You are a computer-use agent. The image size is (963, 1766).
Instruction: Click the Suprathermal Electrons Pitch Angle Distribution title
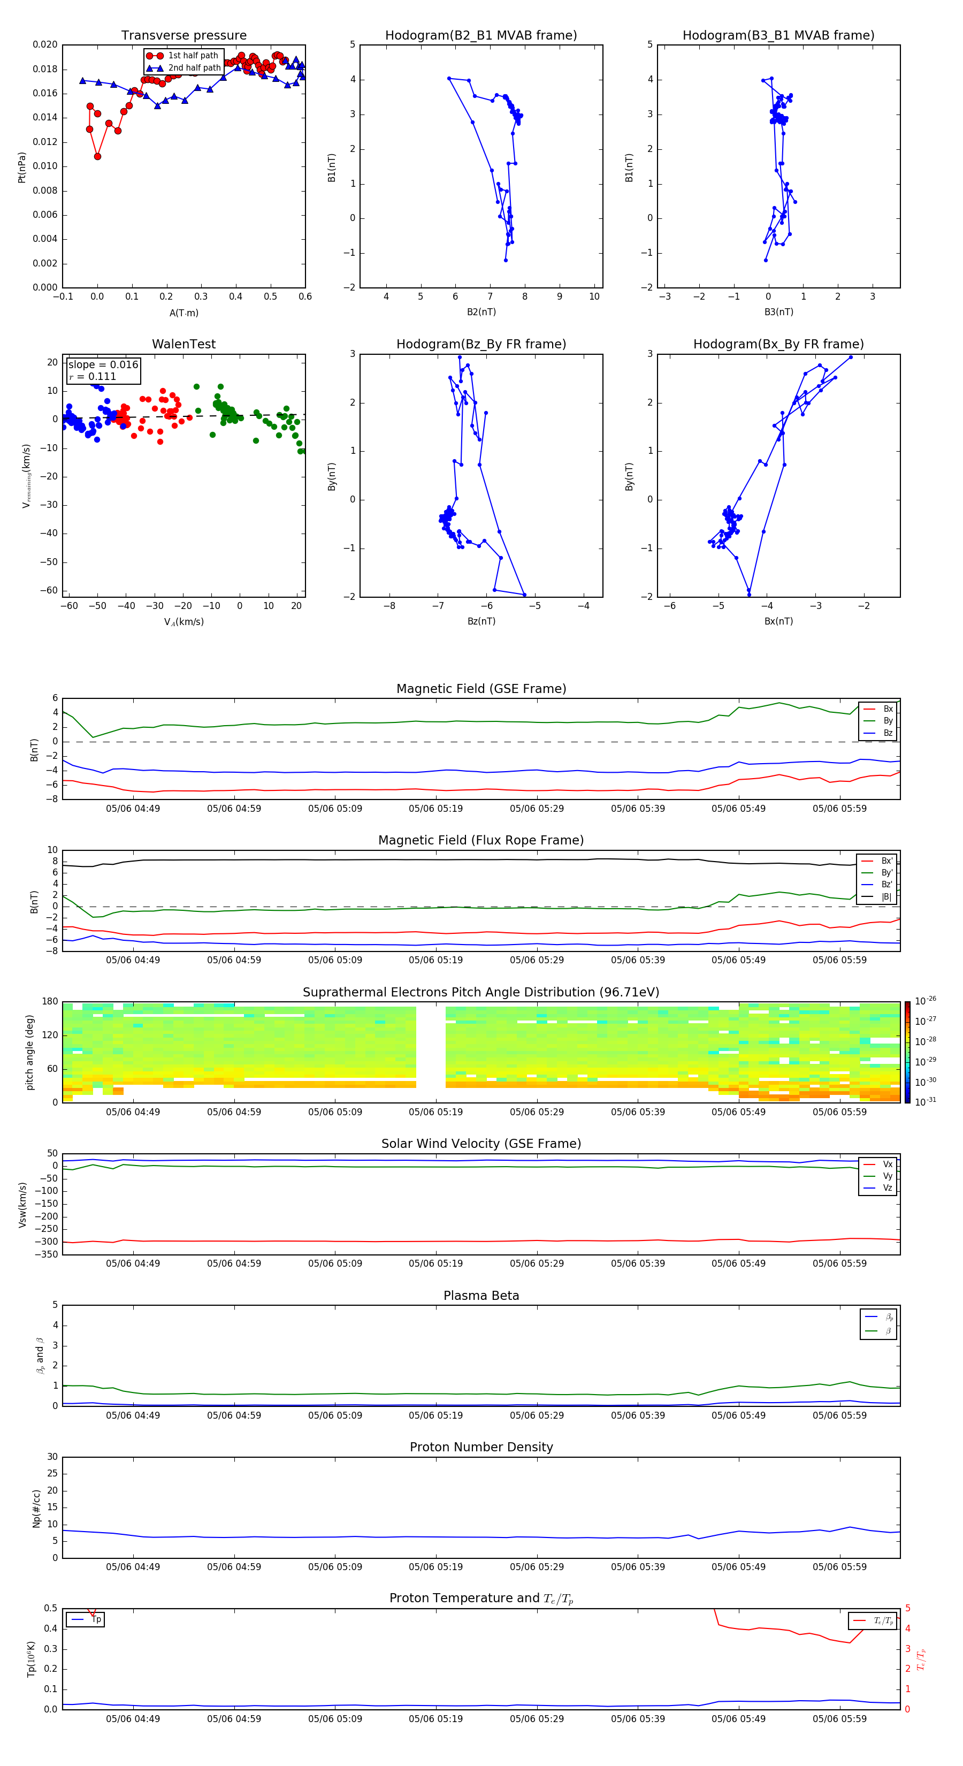481,992
